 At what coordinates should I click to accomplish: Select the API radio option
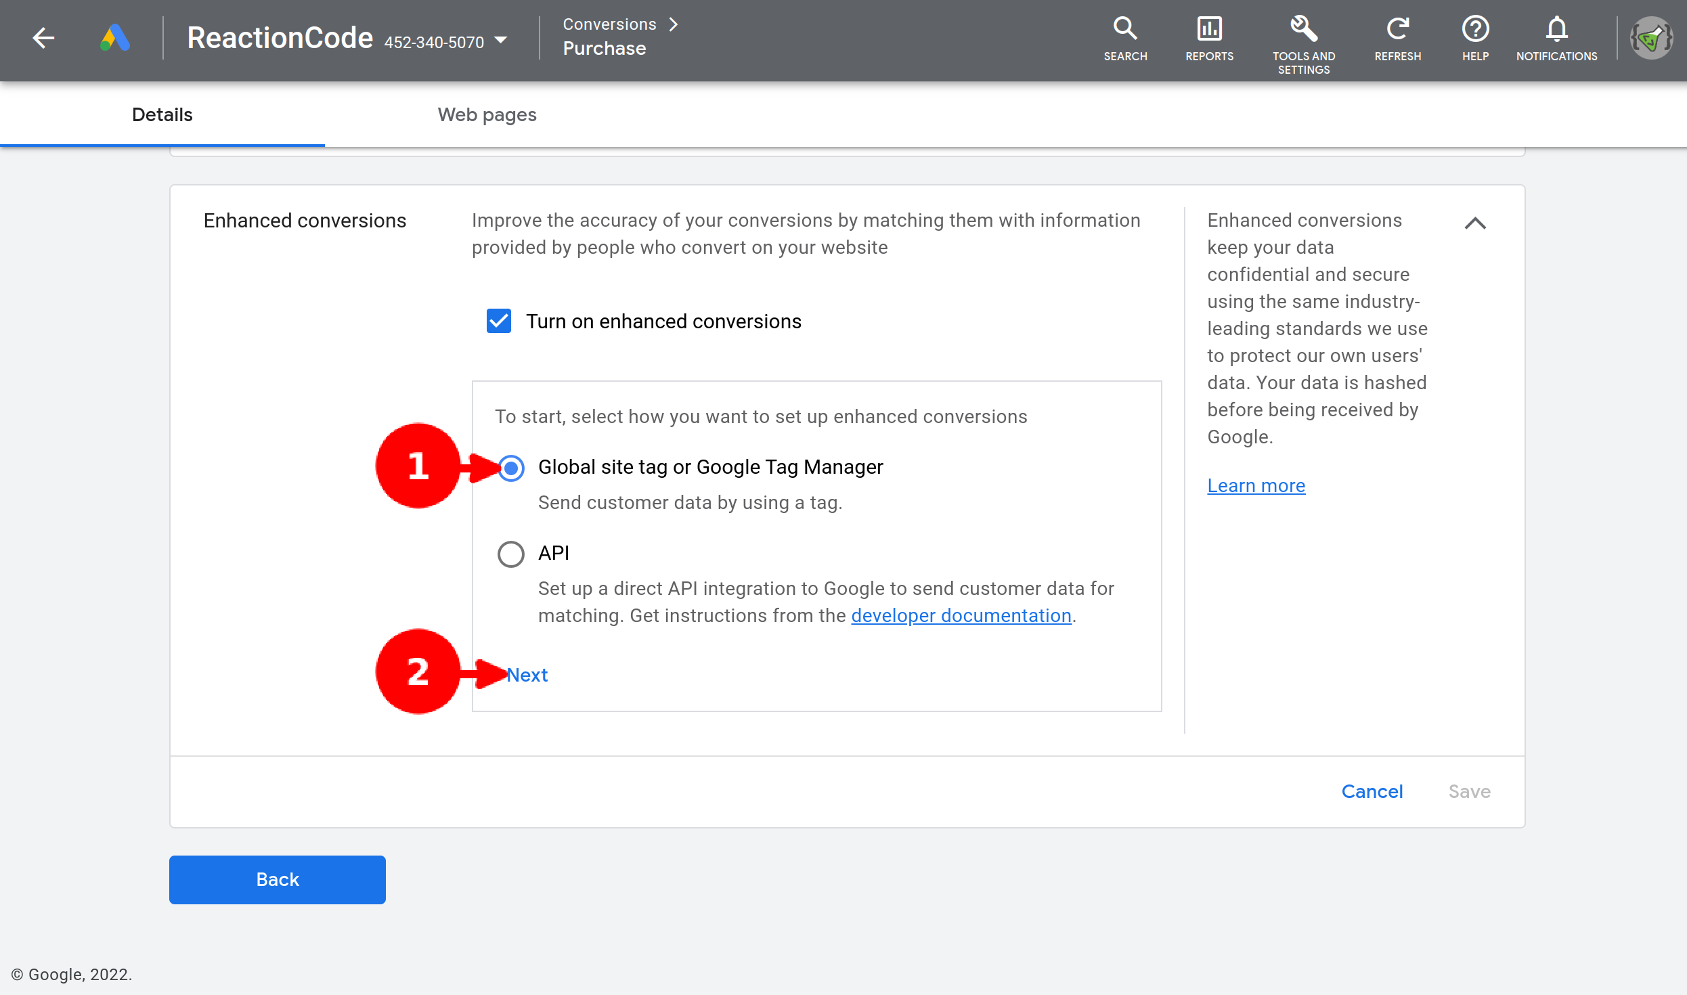(x=511, y=554)
